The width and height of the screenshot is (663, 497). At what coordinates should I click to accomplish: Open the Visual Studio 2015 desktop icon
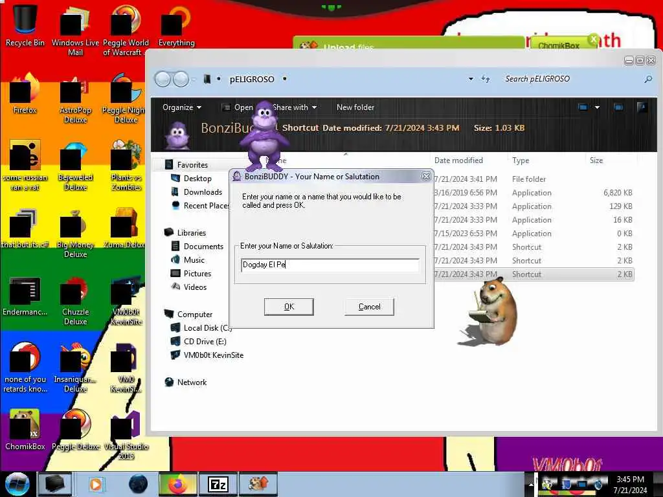pyautogui.click(x=126, y=434)
